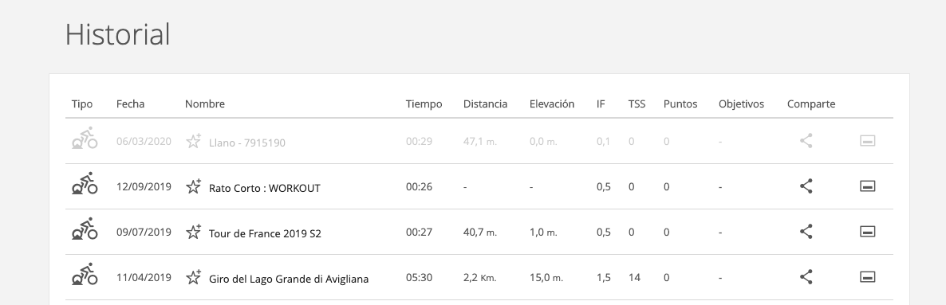946x305 pixels.
Task: Click the indoor bike icon on the 12/09/2019 row
Action: 85,183
